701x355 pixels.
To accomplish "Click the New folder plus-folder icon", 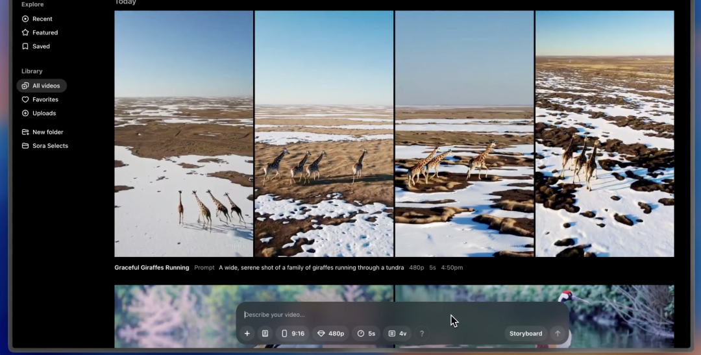I will [x=25, y=132].
